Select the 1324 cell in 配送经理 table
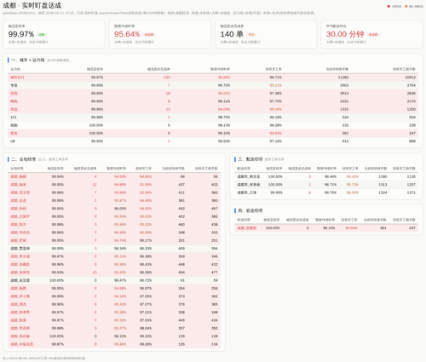This screenshot has width=426, height=362. tap(383, 192)
